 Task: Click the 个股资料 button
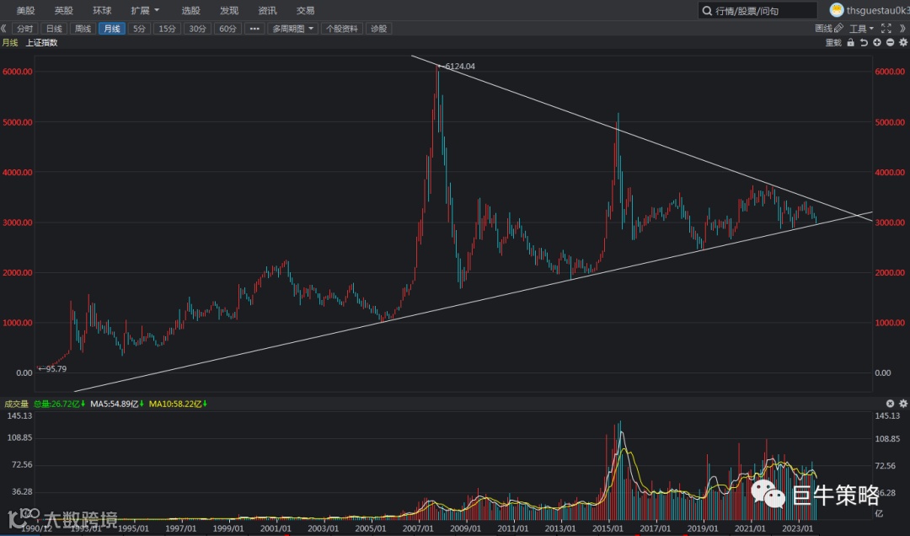[342, 29]
